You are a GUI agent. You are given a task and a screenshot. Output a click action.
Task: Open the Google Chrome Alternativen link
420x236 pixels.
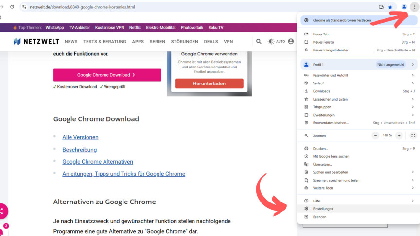[x=97, y=162]
